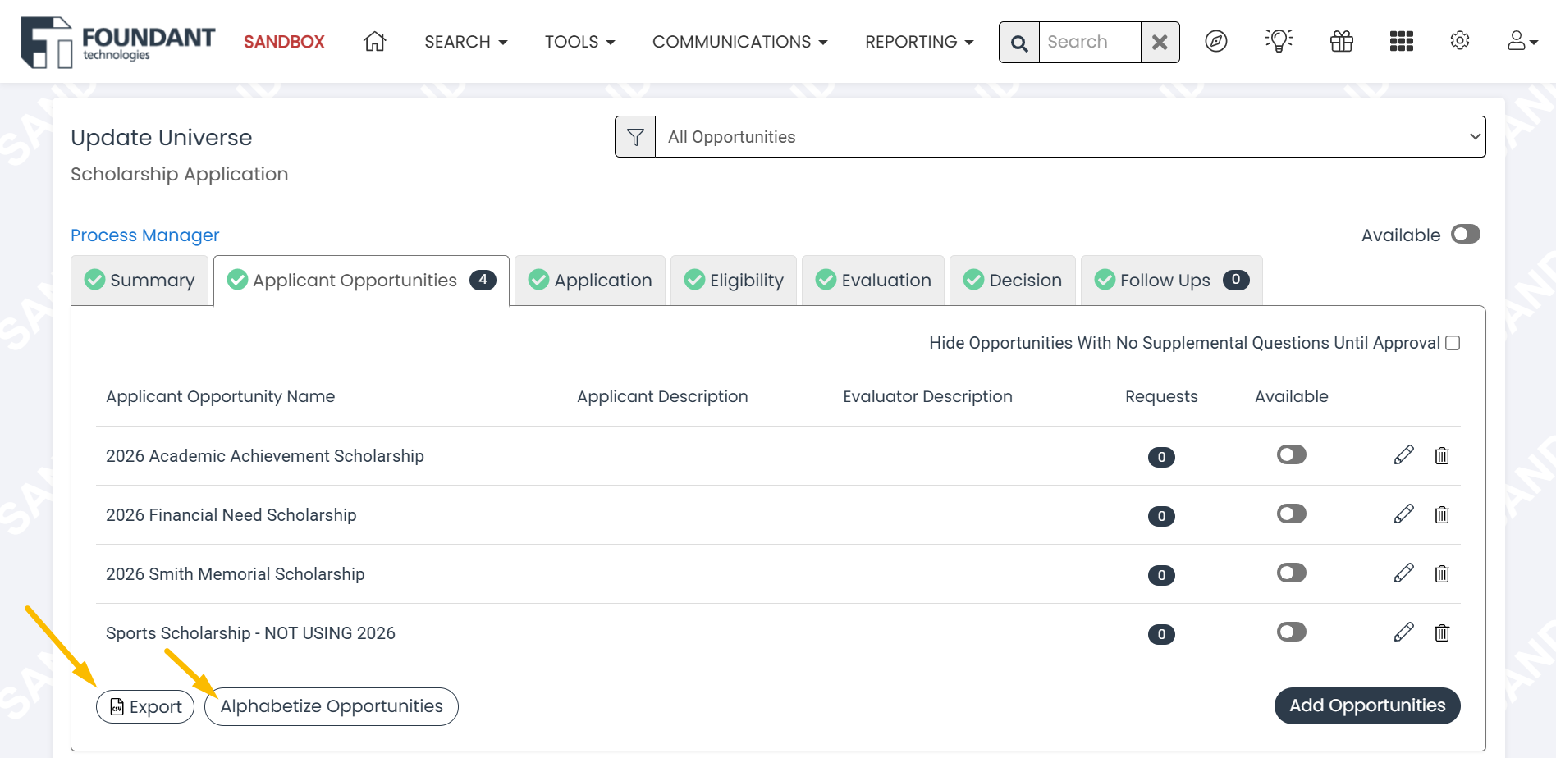1556x758 pixels.
Task: Delete Sports Scholarship - NOT USING 2026
Action: [1442, 632]
